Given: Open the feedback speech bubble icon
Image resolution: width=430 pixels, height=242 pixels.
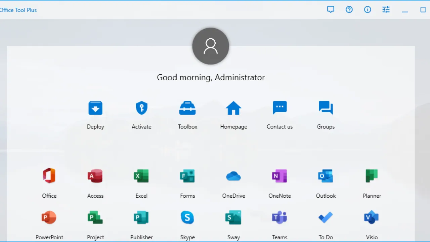Looking at the screenshot, I should (x=331, y=10).
